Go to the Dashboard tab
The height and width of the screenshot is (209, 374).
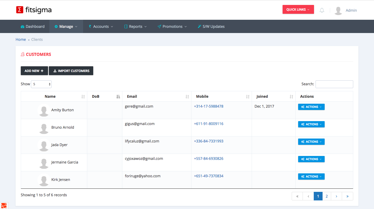click(x=32, y=27)
